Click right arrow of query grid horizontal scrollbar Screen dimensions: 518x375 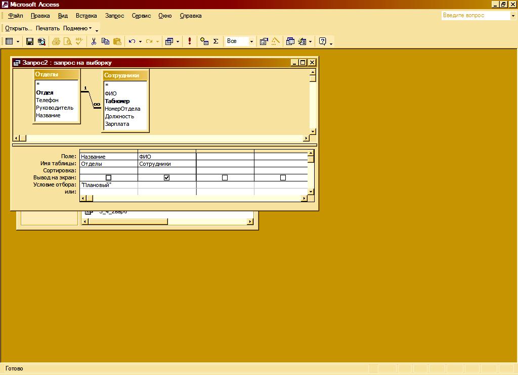click(x=304, y=198)
